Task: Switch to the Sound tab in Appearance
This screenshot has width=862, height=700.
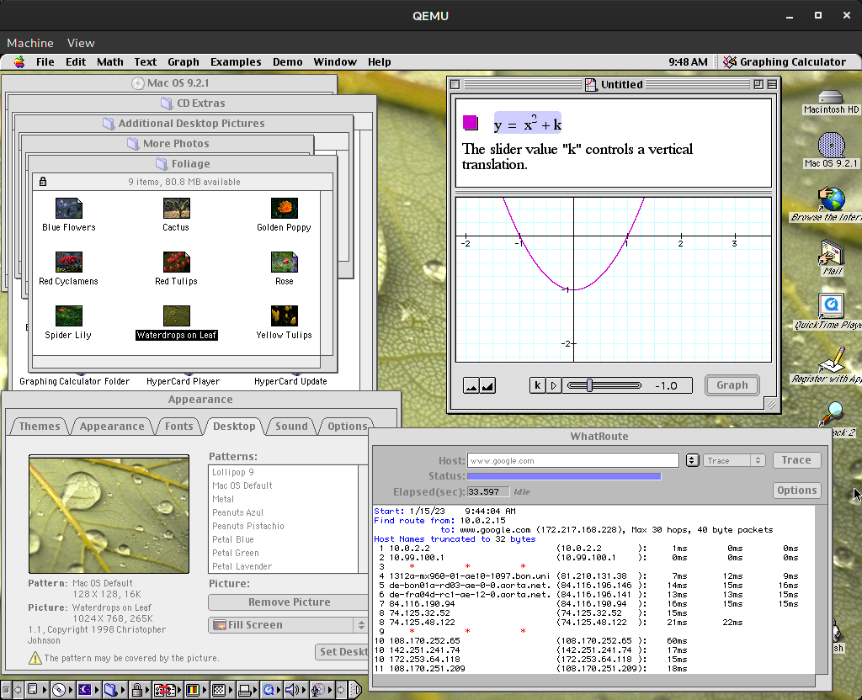Action: [290, 427]
